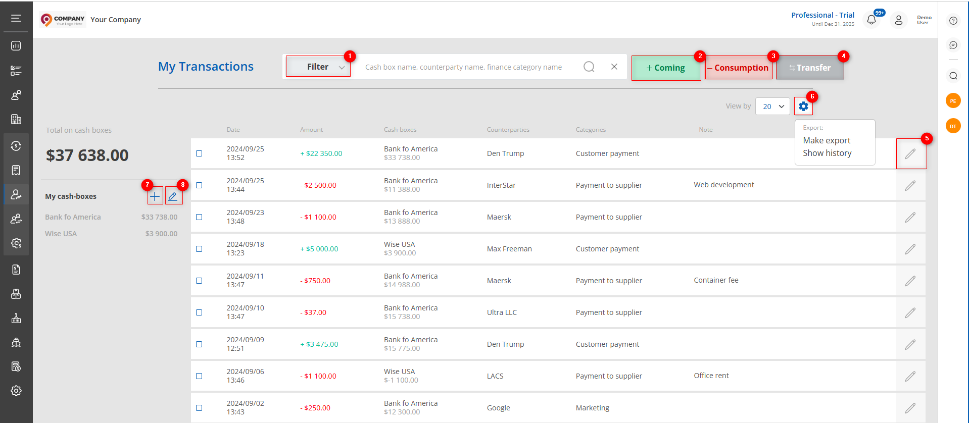
Task: Click the search icon in the right panel
Action: point(953,76)
